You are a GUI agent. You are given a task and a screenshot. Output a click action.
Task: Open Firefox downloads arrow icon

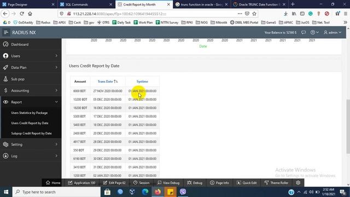click(x=285, y=14)
